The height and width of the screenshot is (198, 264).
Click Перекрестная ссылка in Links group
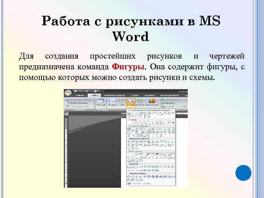174,107
